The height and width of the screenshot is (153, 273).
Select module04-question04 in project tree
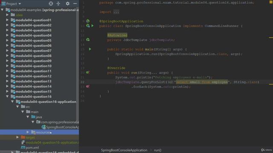(x=33, y=35)
